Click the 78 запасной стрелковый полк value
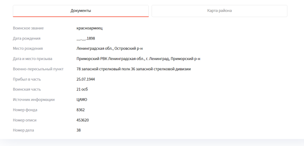 (x=134, y=69)
